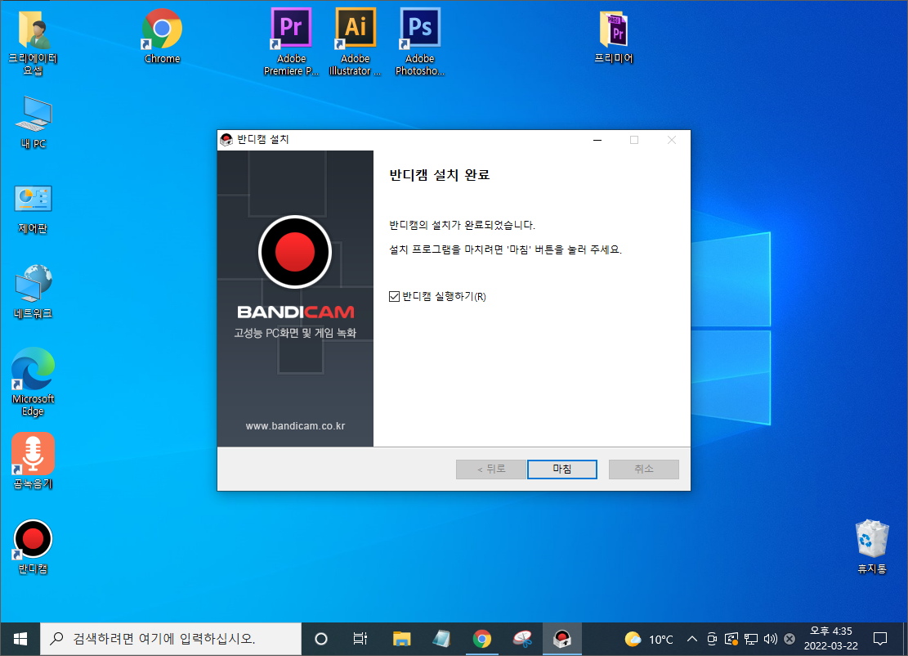This screenshot has height=656, width=908.
Task: Uncheck 반디캠 실행하기(R) checkbox
Action: point(395,297)
